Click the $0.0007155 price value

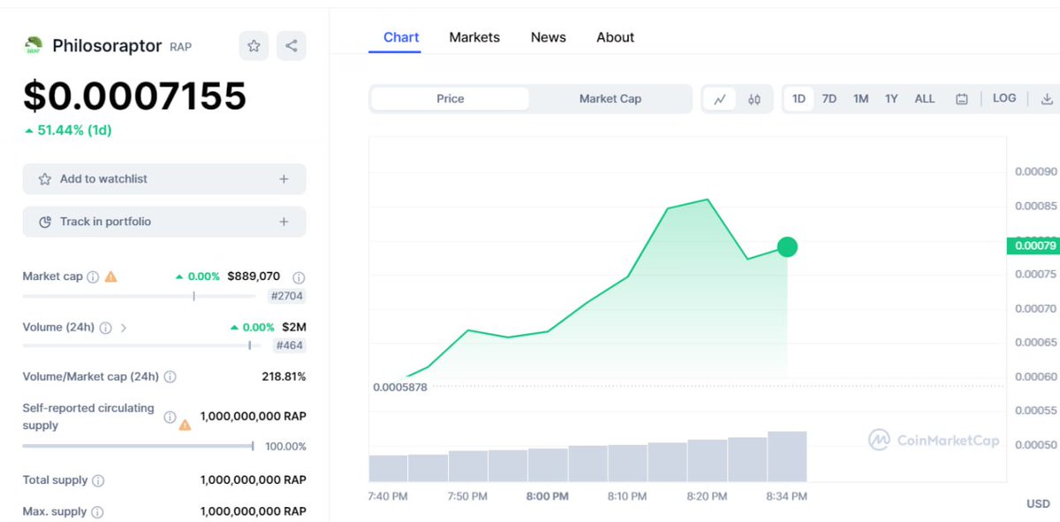click(134, 95)
